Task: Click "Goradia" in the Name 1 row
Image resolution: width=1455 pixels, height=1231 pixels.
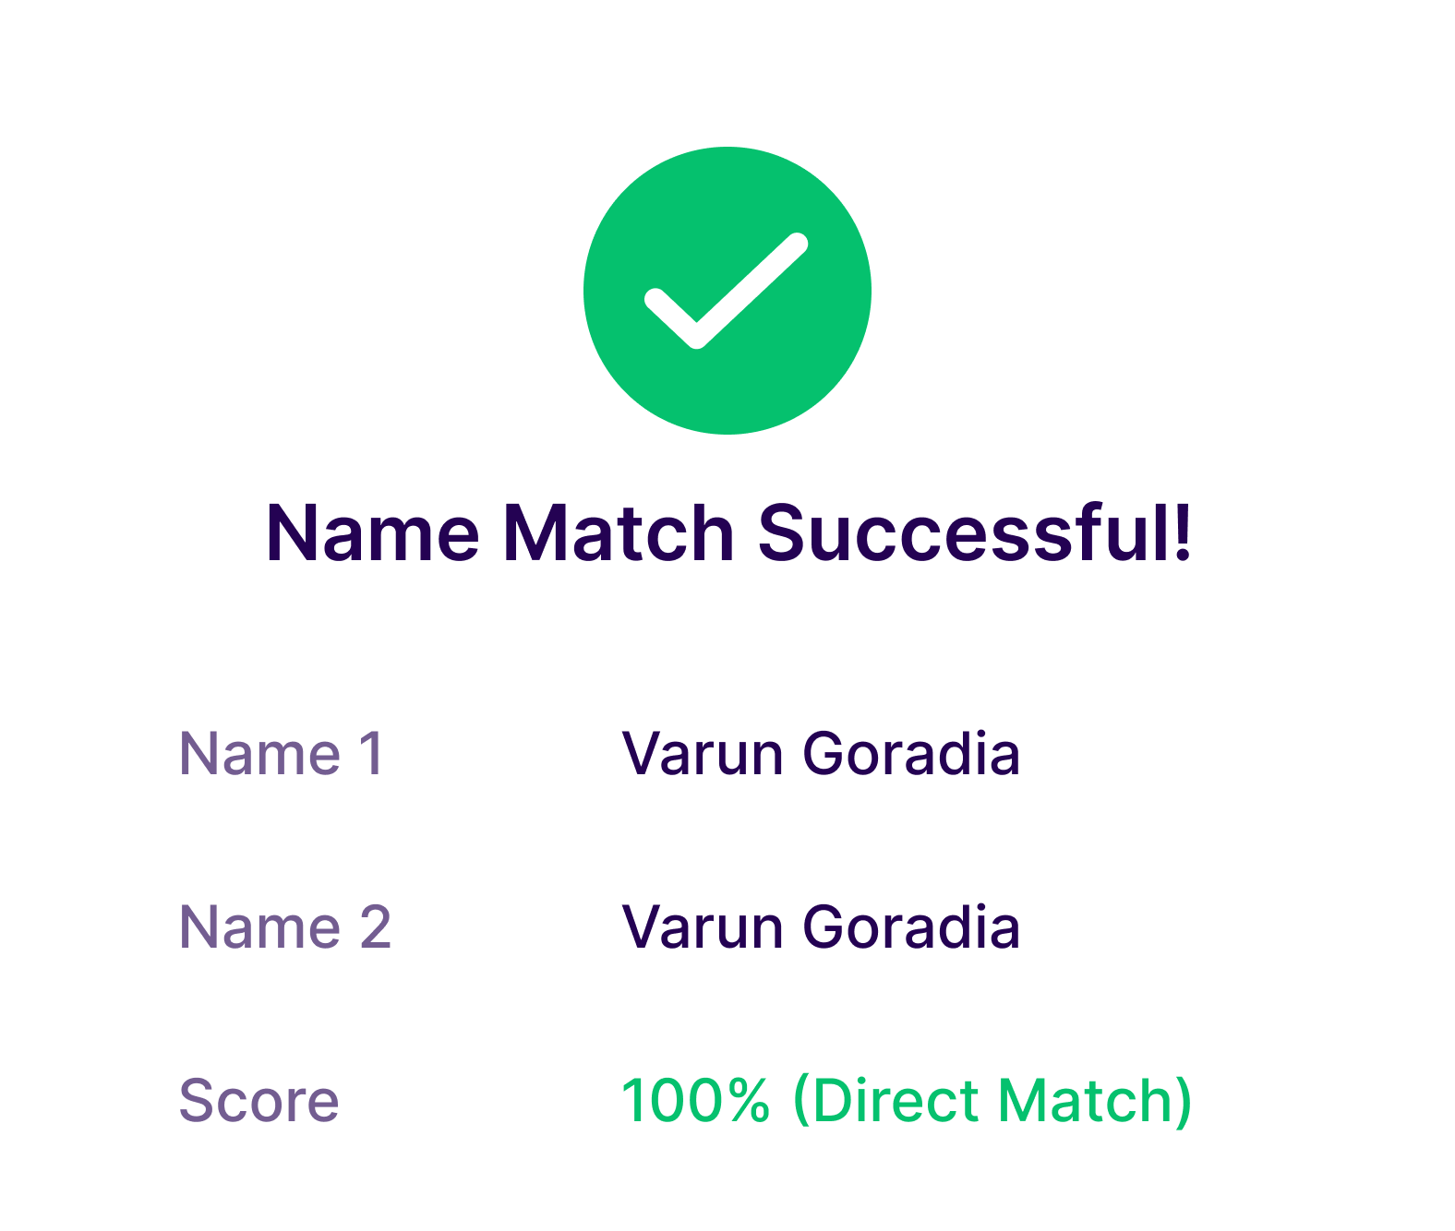Action: tap(911, 754)
